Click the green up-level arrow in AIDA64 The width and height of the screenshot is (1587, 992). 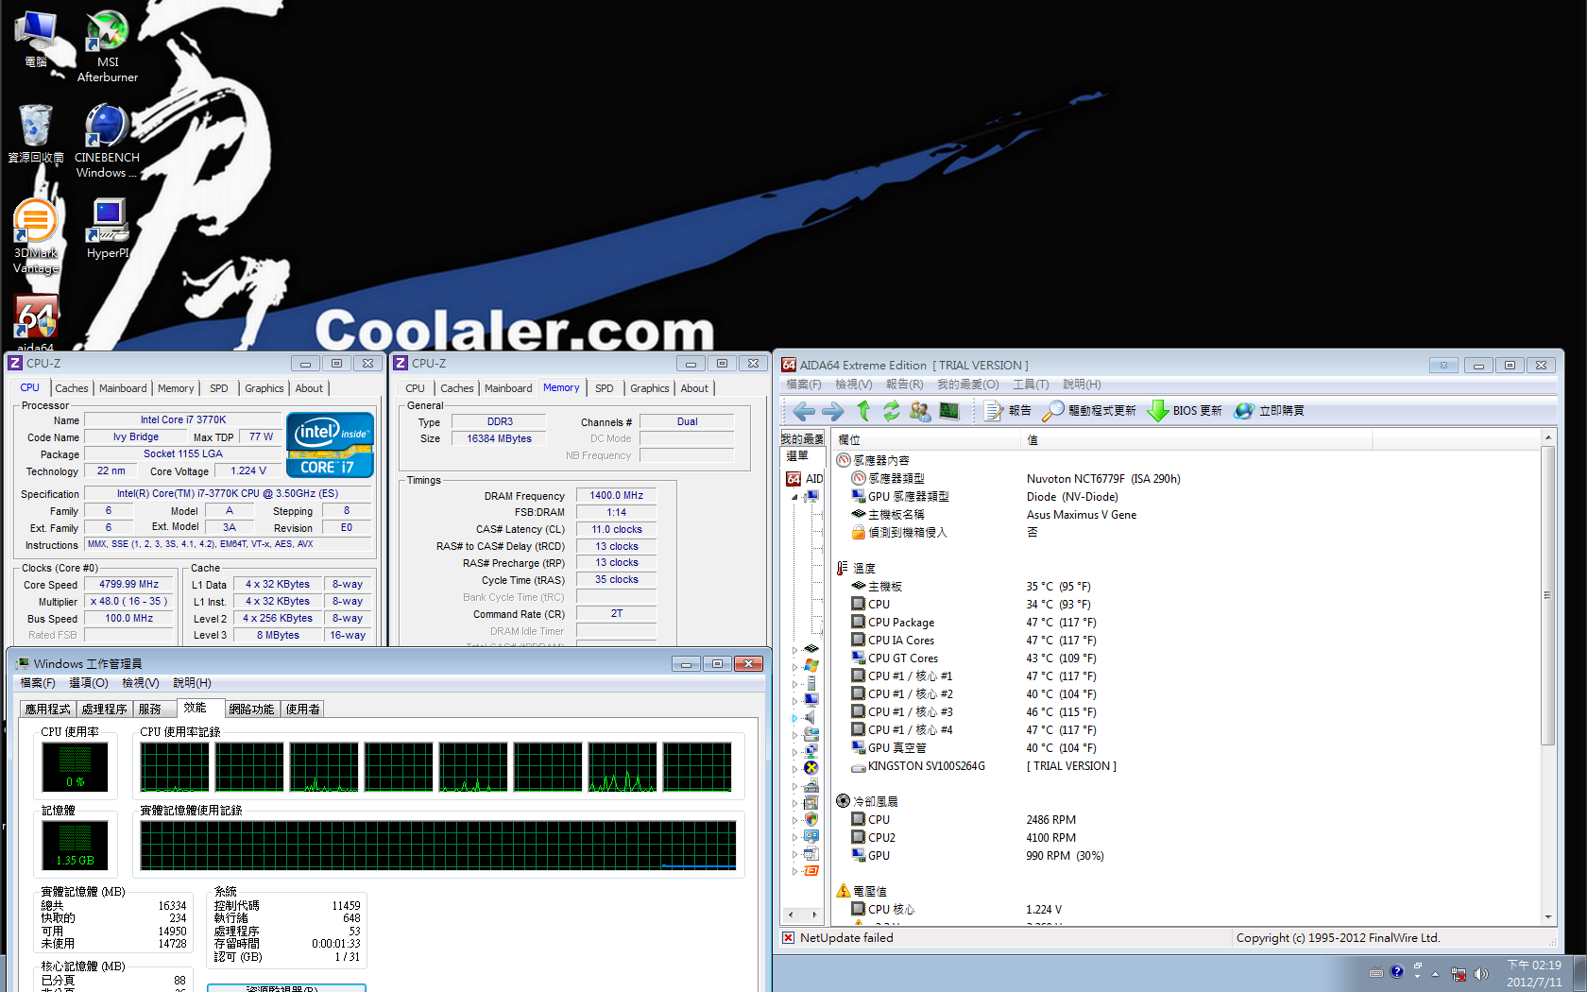click(863, 411)
